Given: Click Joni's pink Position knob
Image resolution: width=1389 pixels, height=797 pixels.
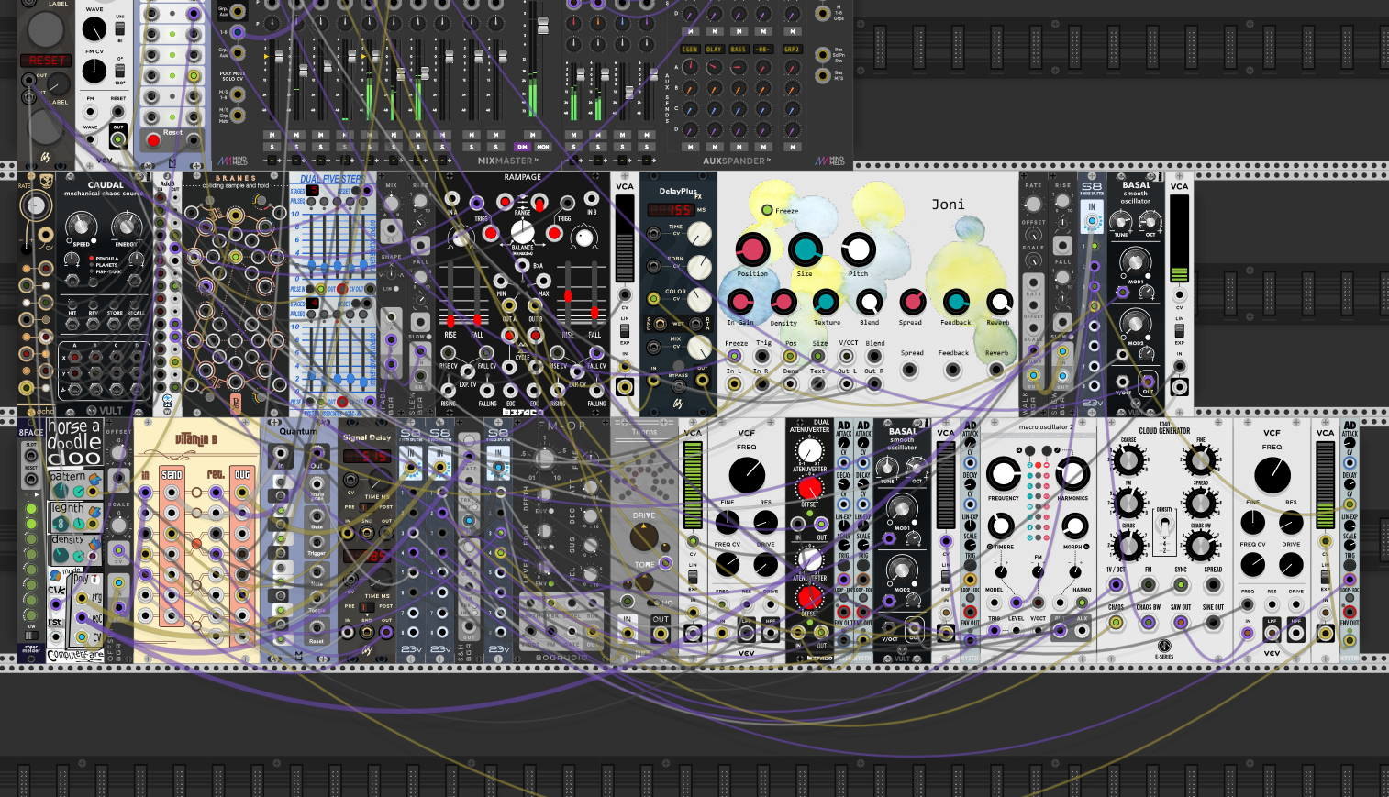Looking at the screenshot, I should [x=752, y=249].
